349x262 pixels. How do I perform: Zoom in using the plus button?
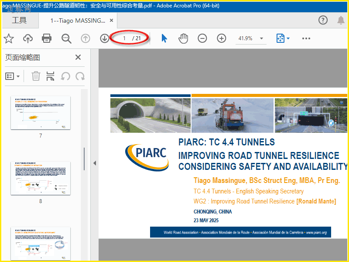click(222, 38)
